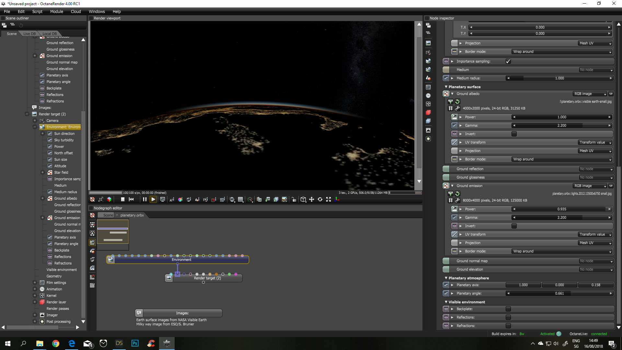Open Ground albedo RGB image dropdown
The image size is (622, 350).
coord(590,94)
